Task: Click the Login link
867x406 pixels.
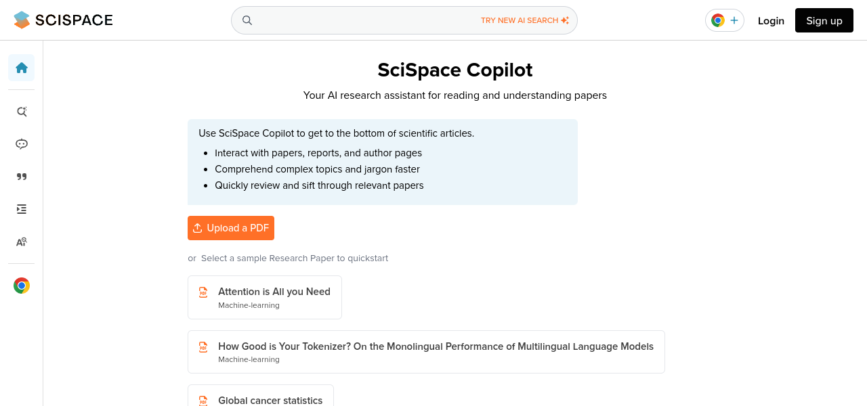Action: click(x=771, y=20)
